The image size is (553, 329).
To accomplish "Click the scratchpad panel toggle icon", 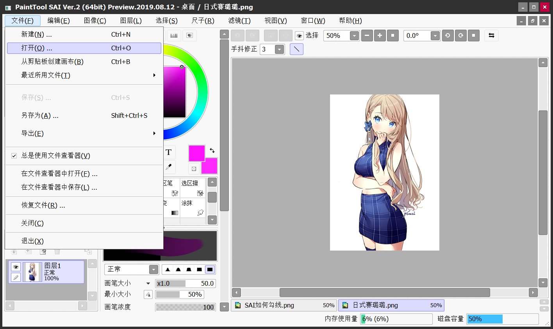I will pos(189,36).
